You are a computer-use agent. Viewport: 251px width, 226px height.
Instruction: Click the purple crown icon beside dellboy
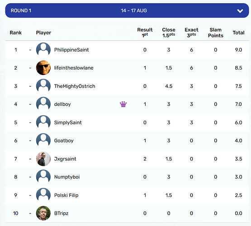tap(123, 104)
